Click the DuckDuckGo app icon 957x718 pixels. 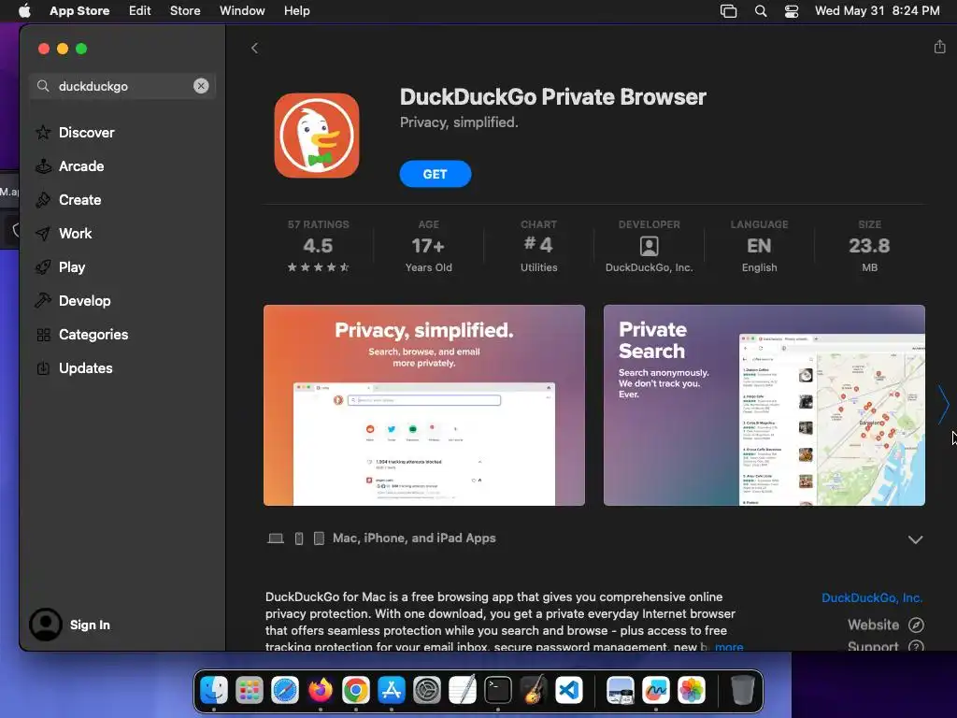pos(317,136)
